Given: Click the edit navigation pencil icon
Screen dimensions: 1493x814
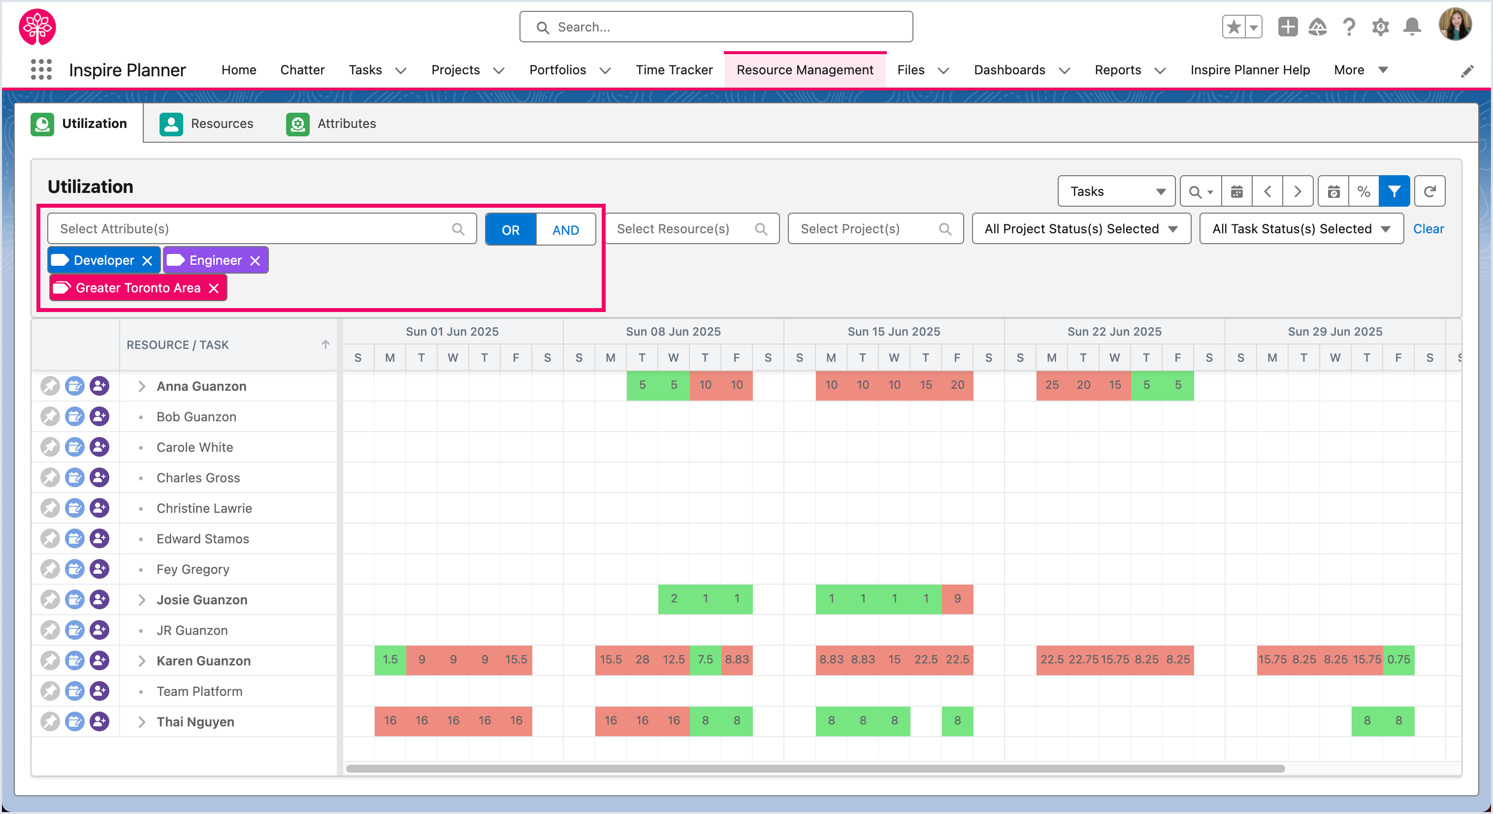Looking at the screenshot, I should (1467, 71).
